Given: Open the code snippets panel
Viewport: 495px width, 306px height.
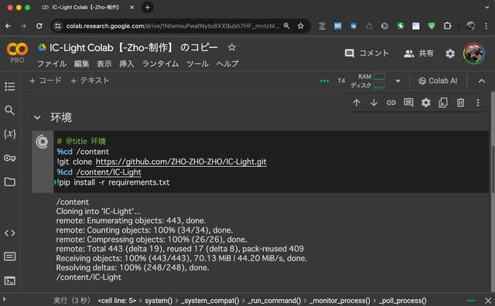Looking at the screenshot, I should click(x=10, y=233).
